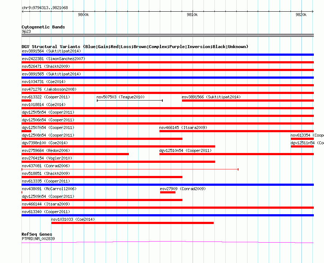Select nsv438091 (McCarroll2006) label
This screenshot has width=324, height=263.
pyautogui.click(x=49, y=189)
